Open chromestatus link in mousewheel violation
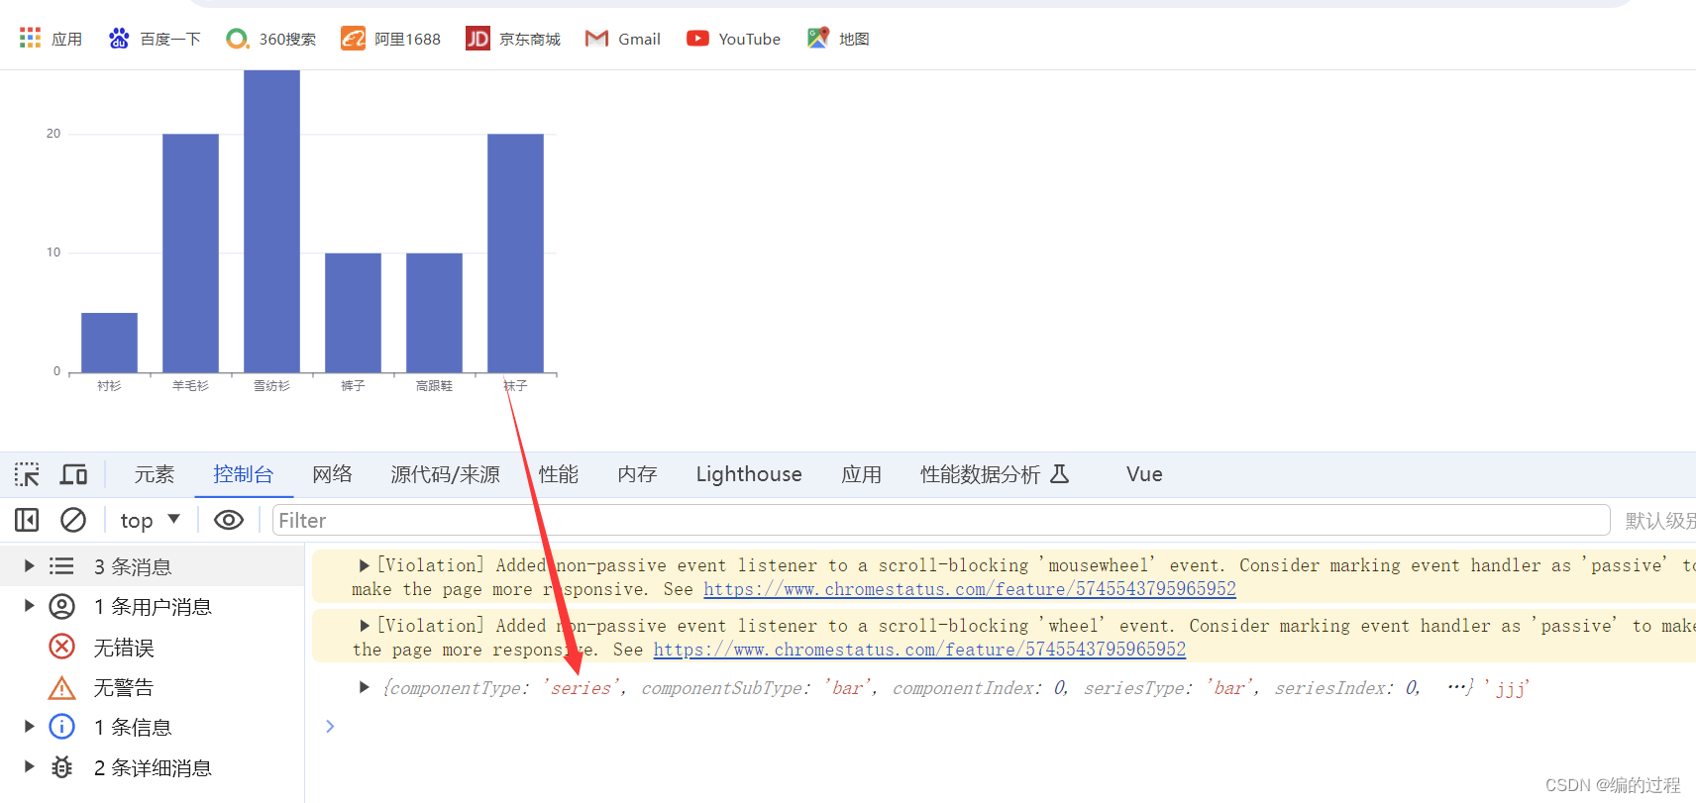This screenshot has height=803, width=1696. pos(970,589)
